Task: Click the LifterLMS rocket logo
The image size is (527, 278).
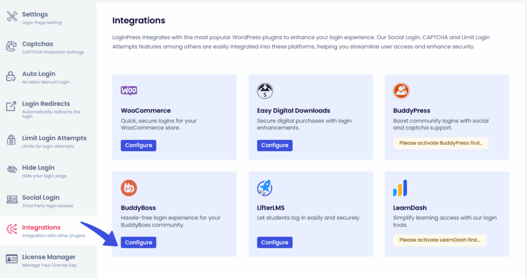Action: click(265, 188)
